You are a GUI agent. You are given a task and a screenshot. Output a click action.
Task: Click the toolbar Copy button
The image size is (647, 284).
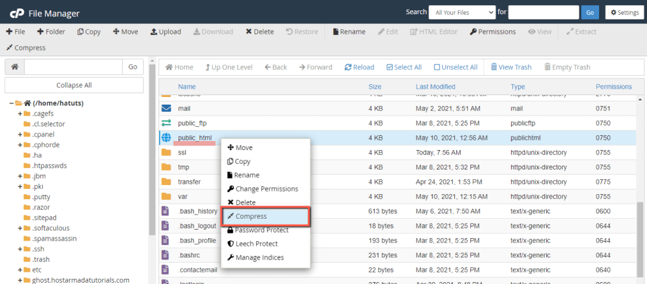pyautogui.click(x=89, y=32)
